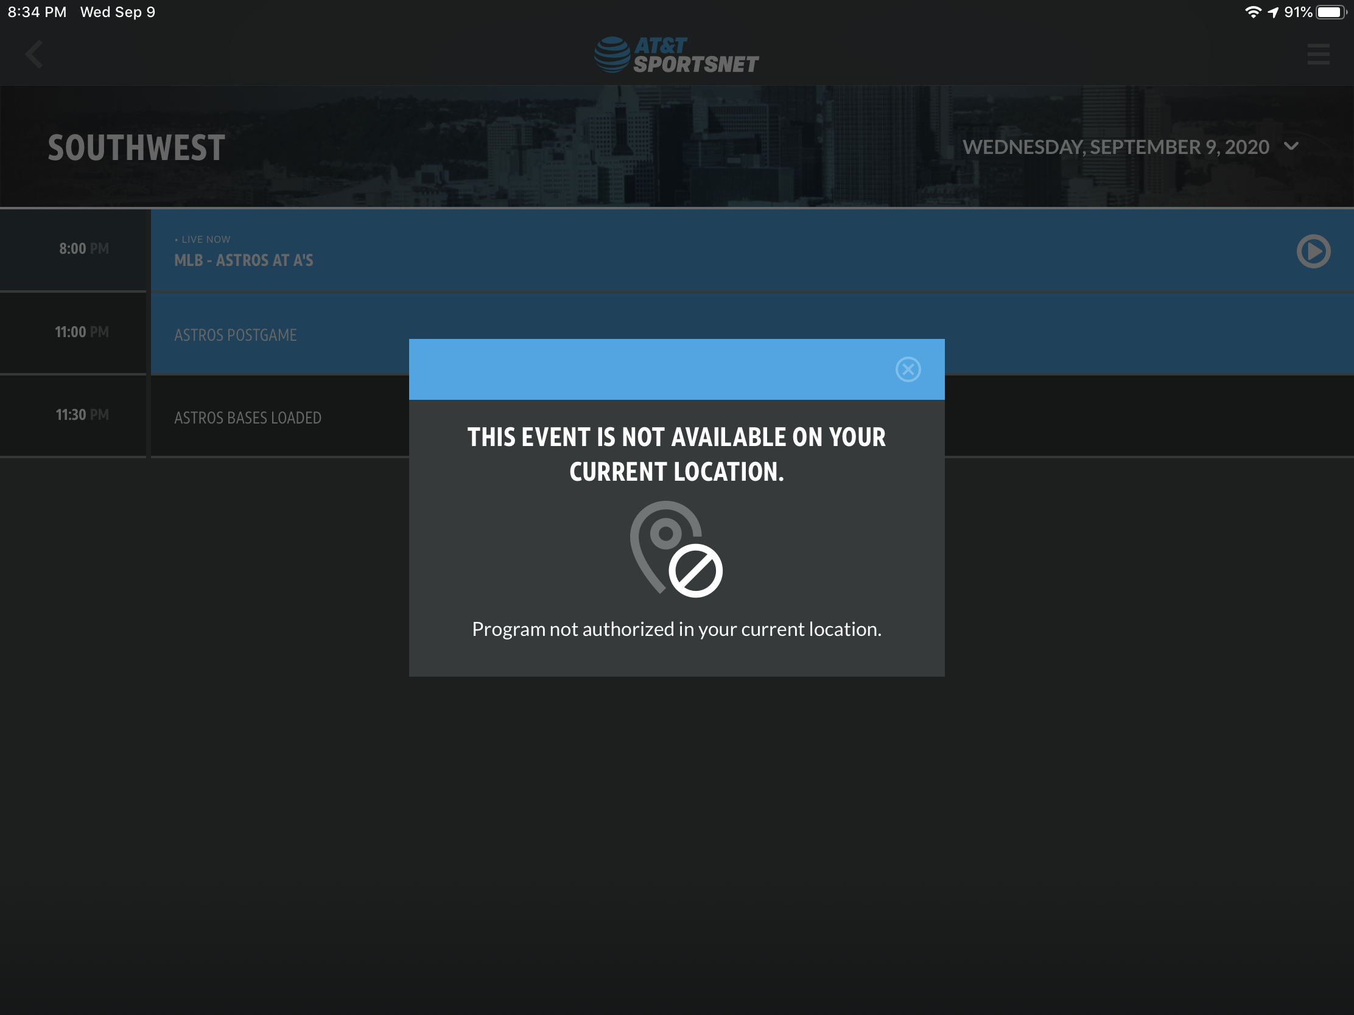Viewport: 1354px width, 1015px height.
Task: Open Astros Bases Loaded program
Action: 247,418
